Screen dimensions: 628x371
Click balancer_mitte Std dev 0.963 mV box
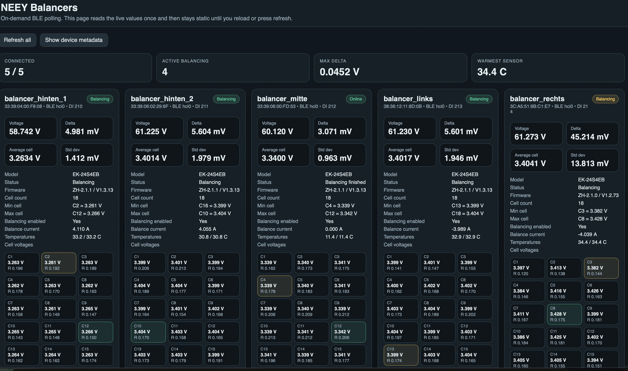pos(339,155)
